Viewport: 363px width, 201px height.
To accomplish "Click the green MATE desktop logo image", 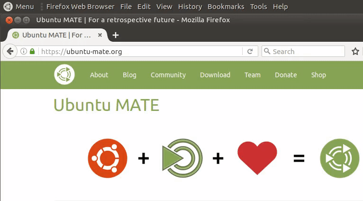I will 182,158.
